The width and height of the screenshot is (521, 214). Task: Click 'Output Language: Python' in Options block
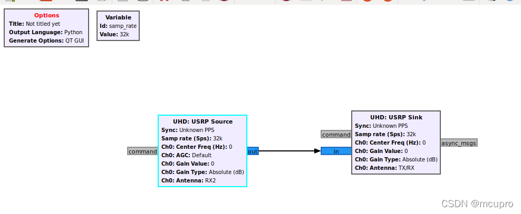pyautogui.click(x=45, y=33)
